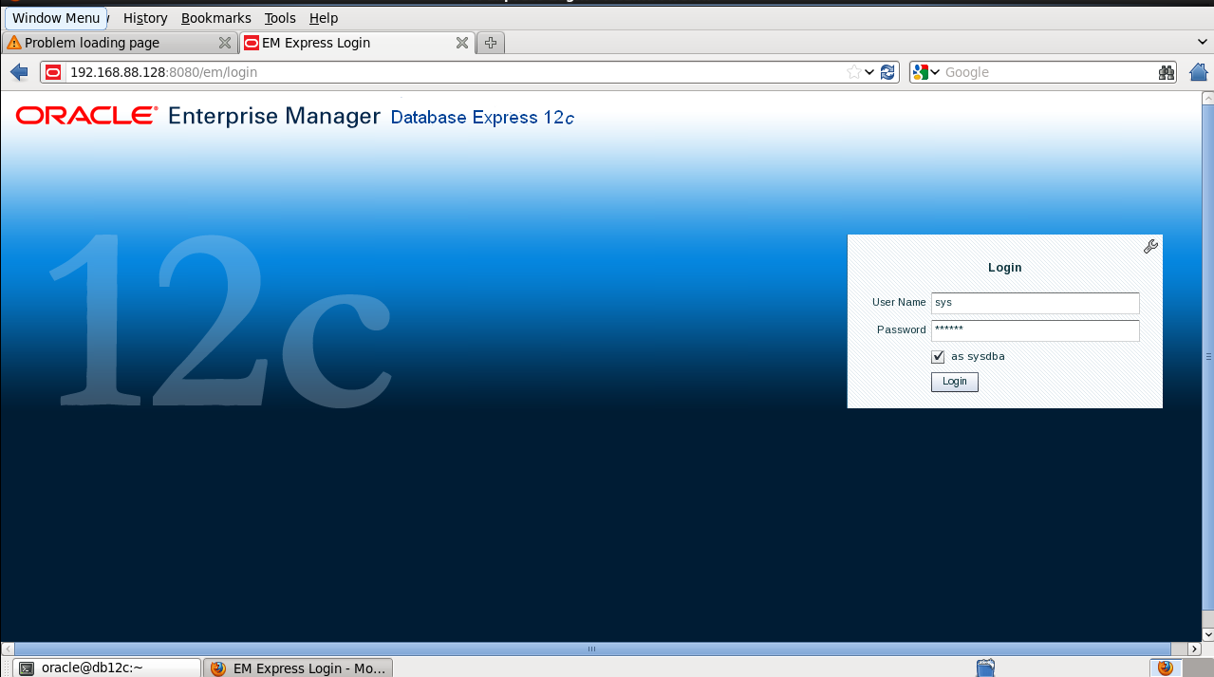This screenshot has height=677, width=1214.
Task: Click the Oracle favicon on the EM Express Login tab
Action: coord(252,43)
